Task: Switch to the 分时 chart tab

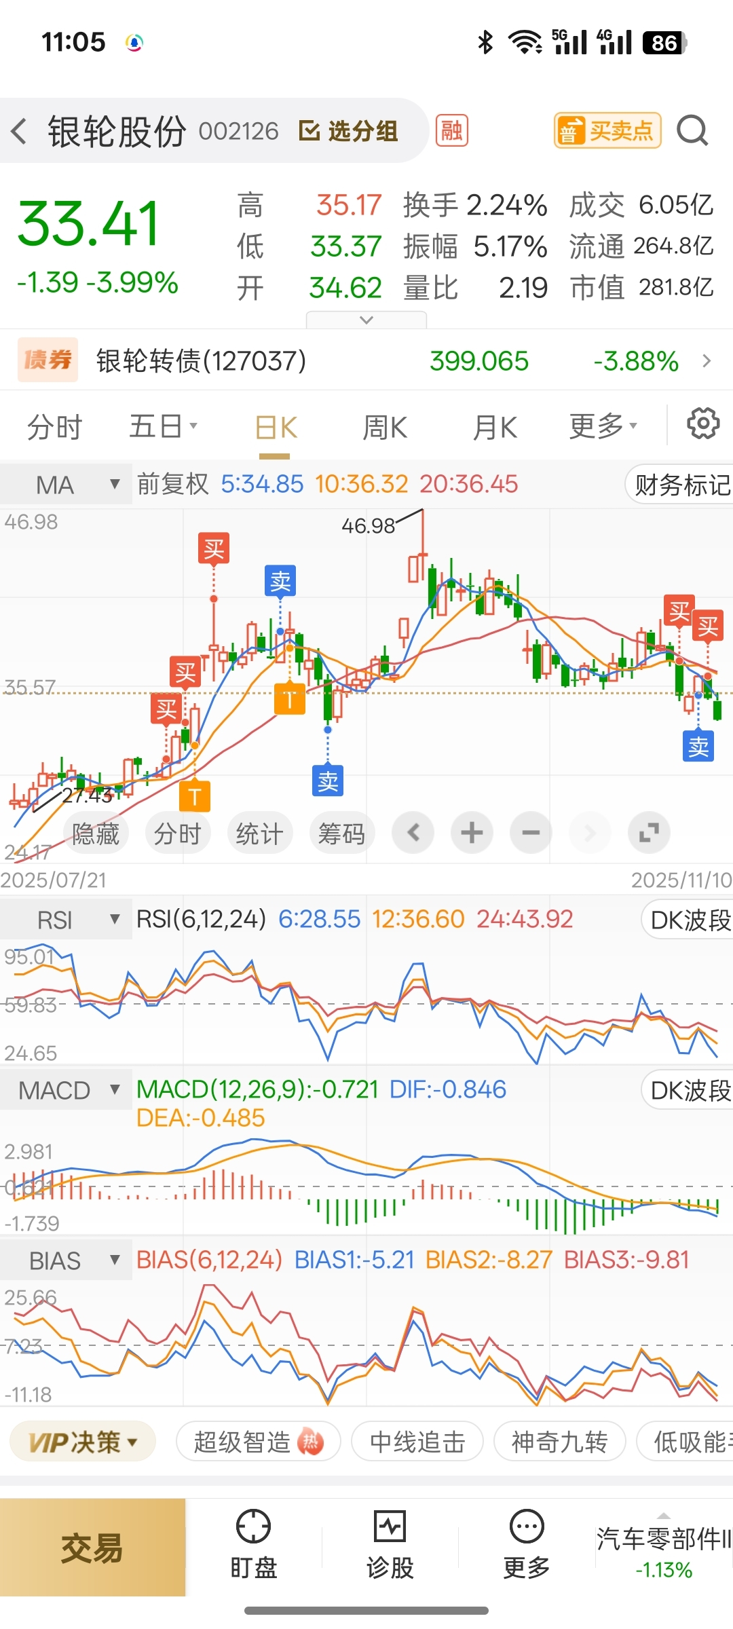Action: click(x=54, y=428)
